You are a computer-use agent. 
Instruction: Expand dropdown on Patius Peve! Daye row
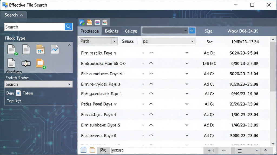pos(187,104)
